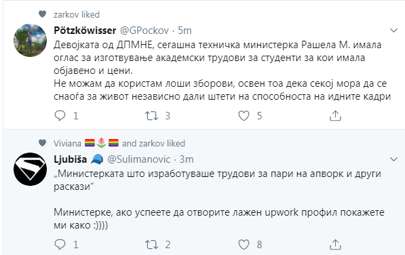
Task: Reply to Ljubiša's tweet
Action: click(60, 244)
